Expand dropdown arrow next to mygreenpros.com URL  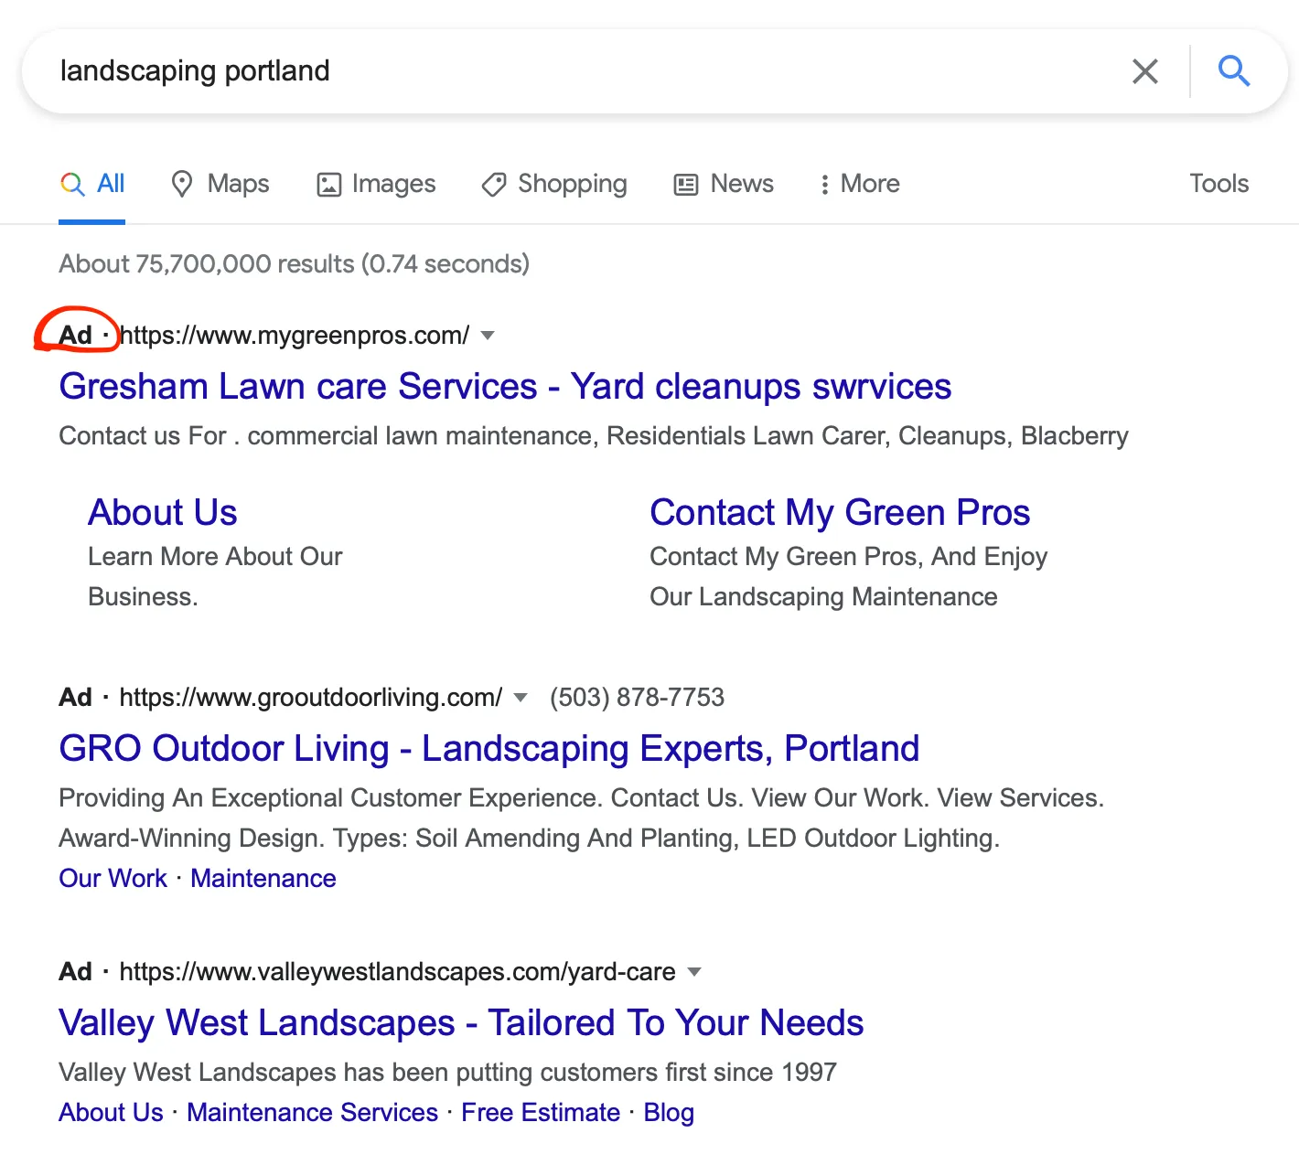pos(488,336)
